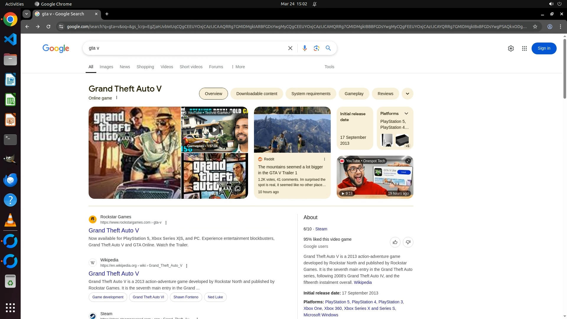Play the Techno Gamerz gameplay video
The width and height of the screenshot is (567, 319).
pos(214,130)
